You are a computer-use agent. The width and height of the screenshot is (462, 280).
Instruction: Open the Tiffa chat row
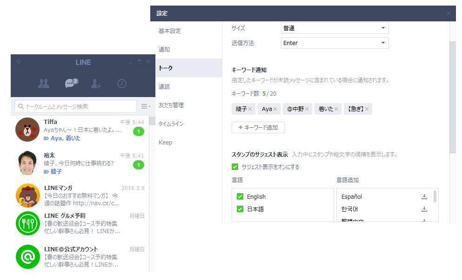coord(80,130)
